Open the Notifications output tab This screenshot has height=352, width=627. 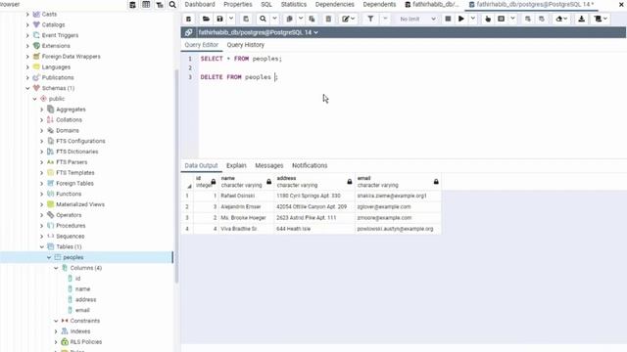click(x=310, y=165)
